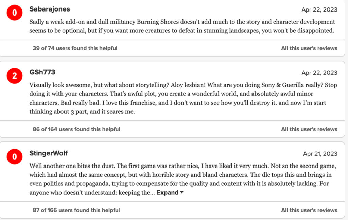Click StingerWolf's Apr 21, 2023 review date
Viewport: 348px width, 220px height.
tap(320, 154)
